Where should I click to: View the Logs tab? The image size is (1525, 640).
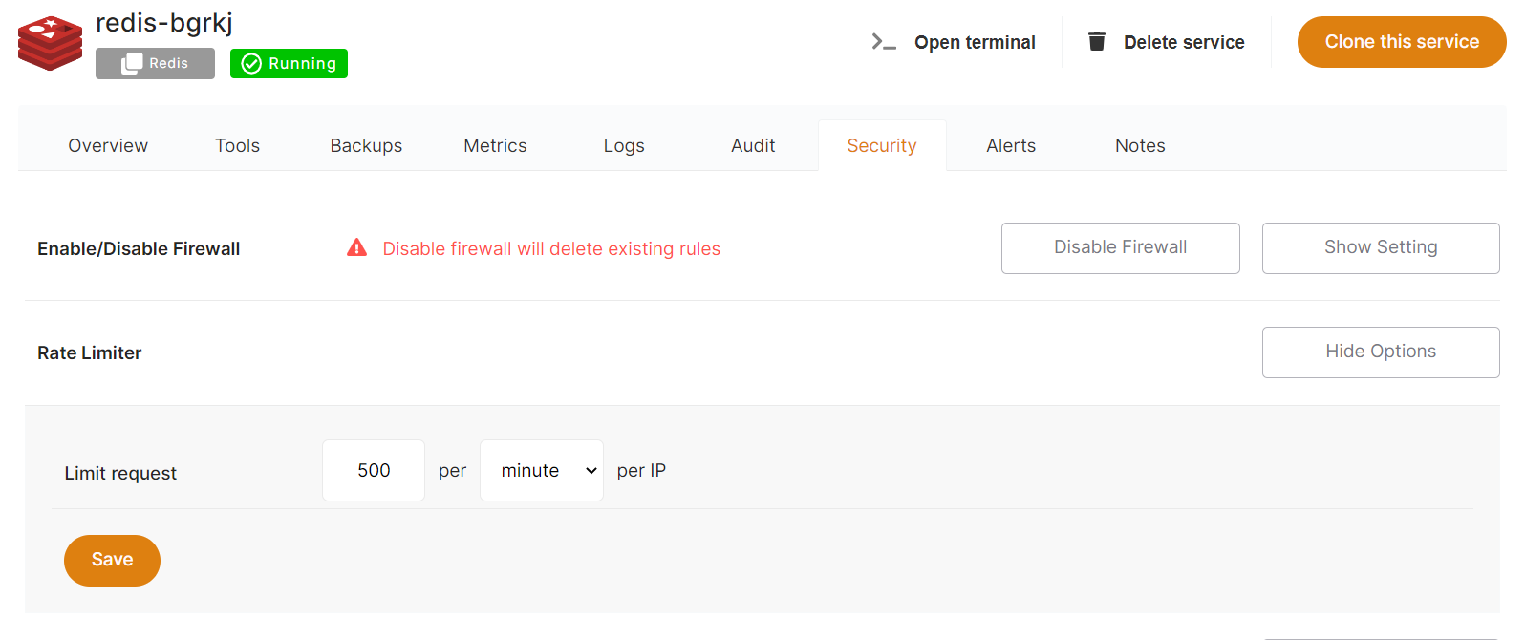(624, 145)
